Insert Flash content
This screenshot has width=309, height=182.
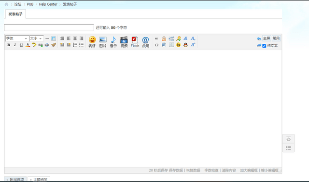tap(135, 42)
